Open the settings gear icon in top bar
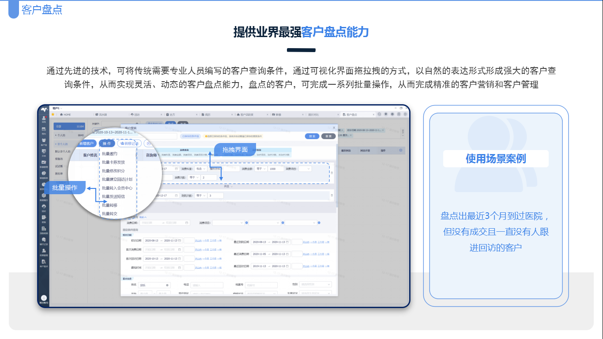The image size is (603, 339). click(392, 114)
